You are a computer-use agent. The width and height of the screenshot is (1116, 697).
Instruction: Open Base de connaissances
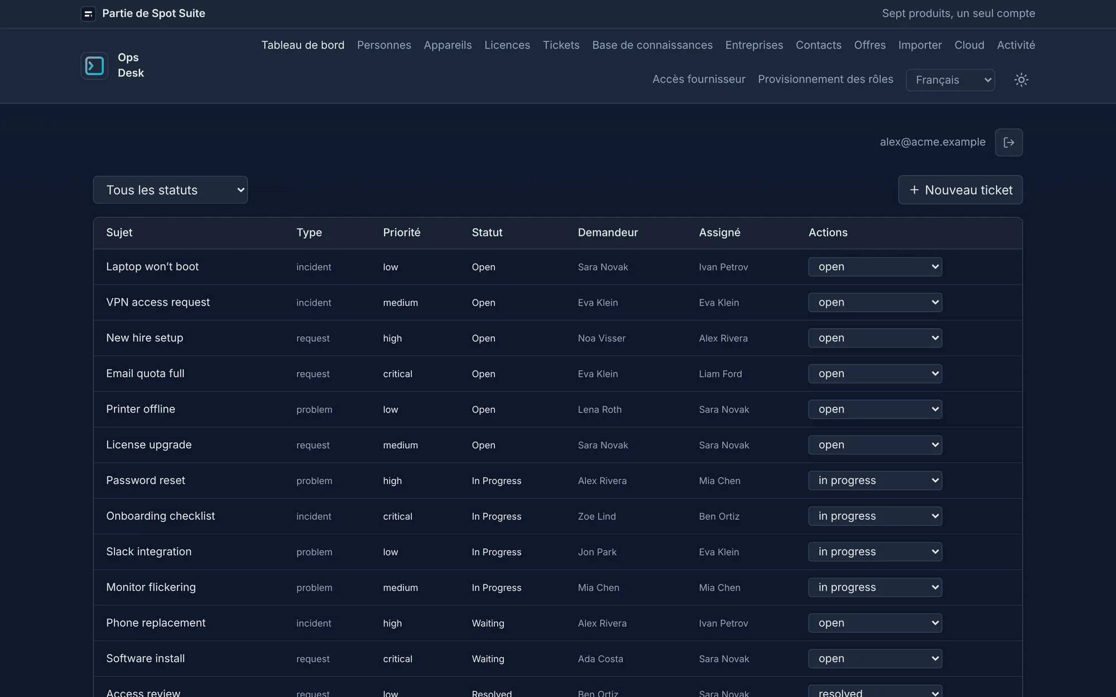click(x=652, y=45)
